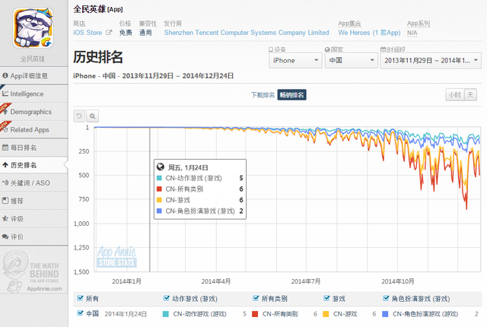
Task: Click the 2014年10月 x-axis label
Action: [x=398, y=281]
